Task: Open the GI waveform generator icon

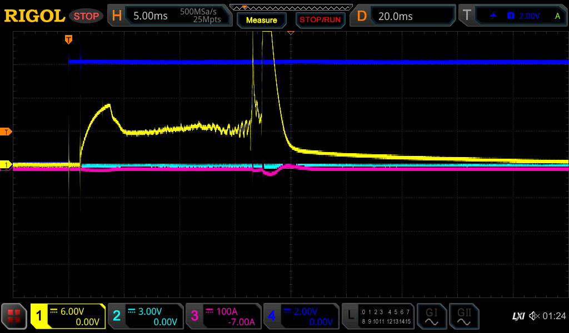Action: pos(431,316)
